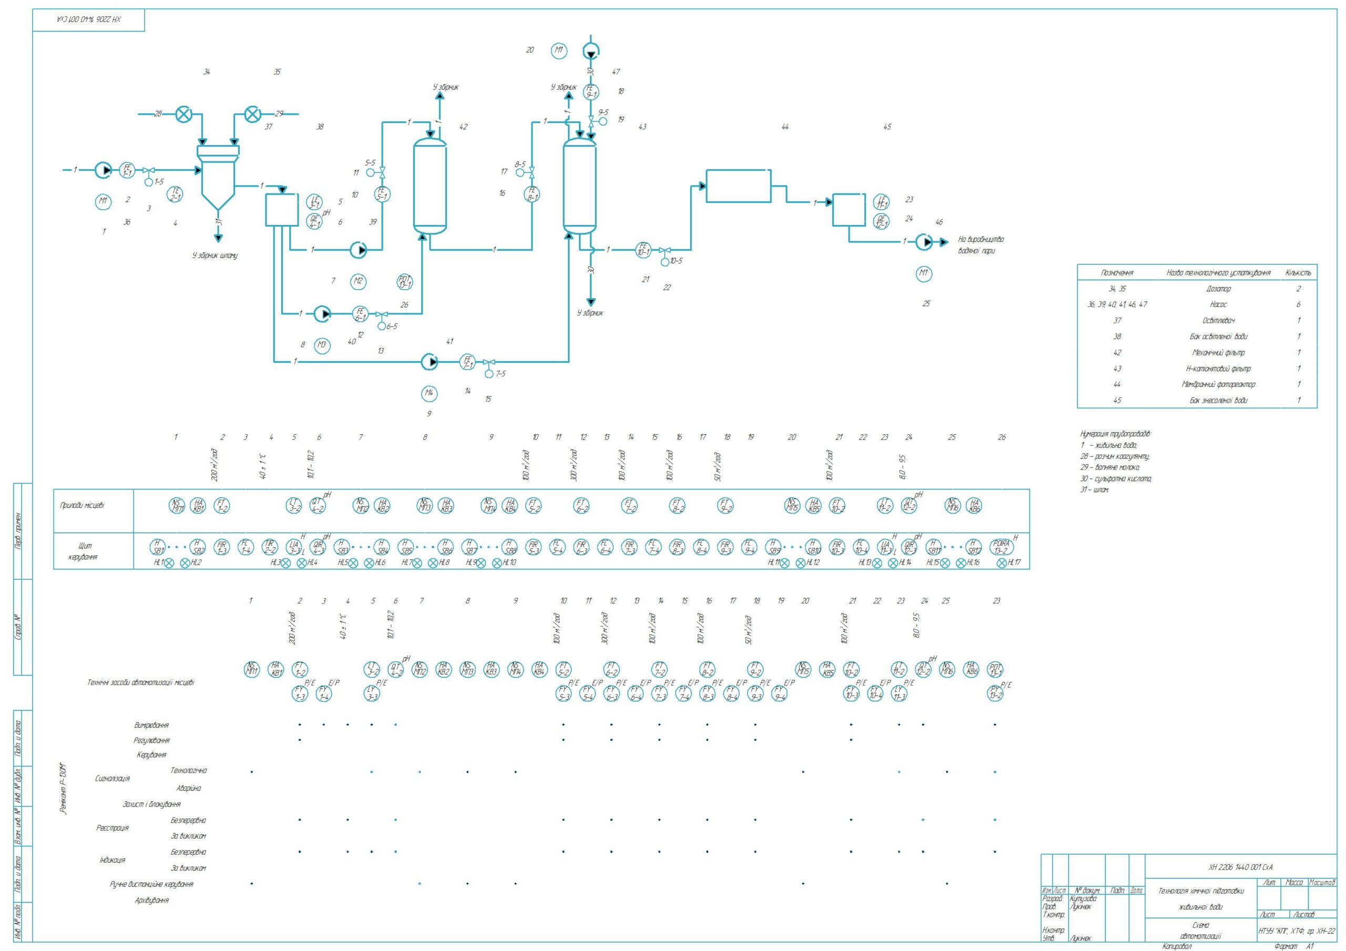Click the M4 pump motor circle
The image size is (1346, 951).
430,393
